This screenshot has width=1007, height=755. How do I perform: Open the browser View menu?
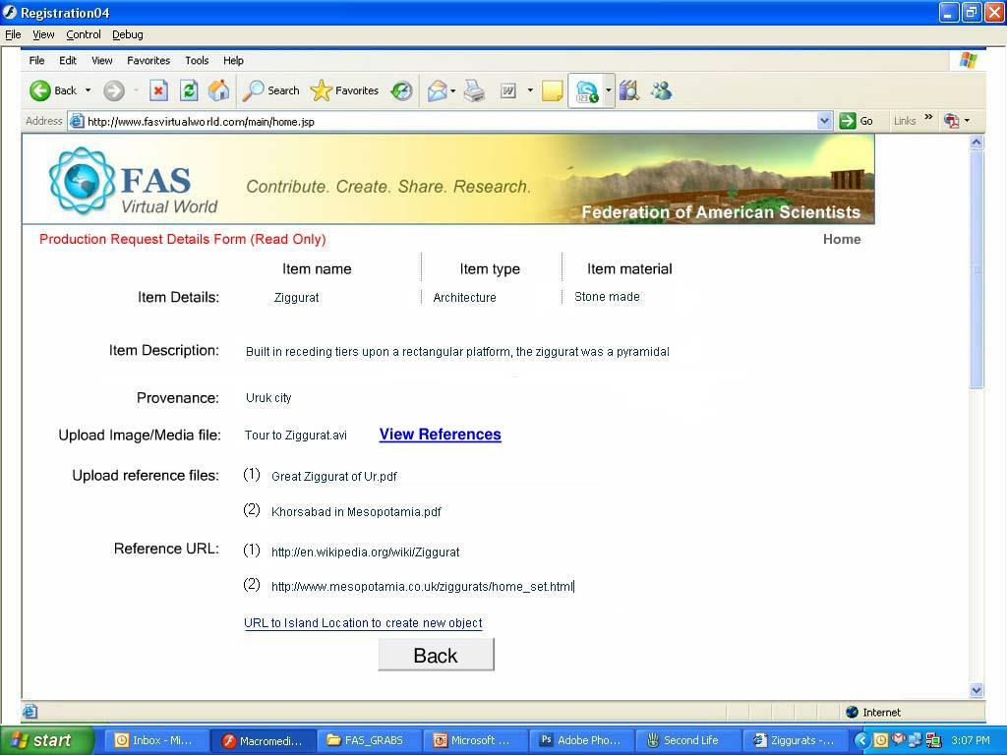click(x=102, y=60)
